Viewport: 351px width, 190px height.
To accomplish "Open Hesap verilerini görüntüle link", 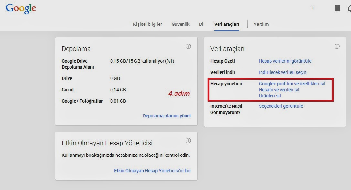I will click(285, 61).
